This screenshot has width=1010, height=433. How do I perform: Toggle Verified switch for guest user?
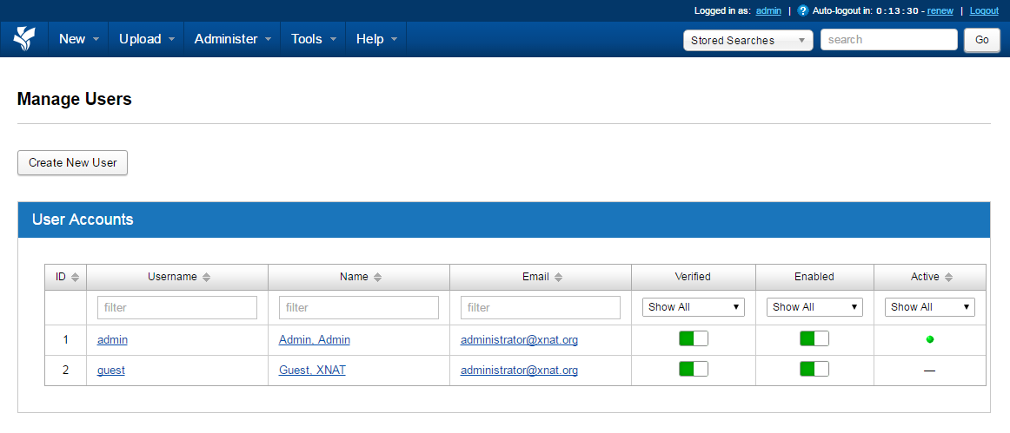point(693,370)
